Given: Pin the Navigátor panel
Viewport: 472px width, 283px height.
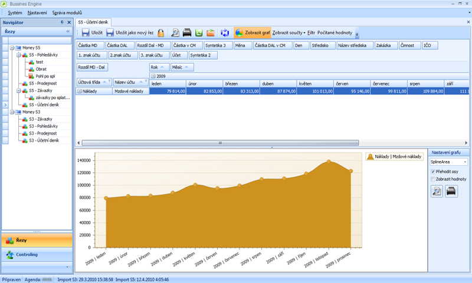Looking at the screenshot, I should pos(61,22).
